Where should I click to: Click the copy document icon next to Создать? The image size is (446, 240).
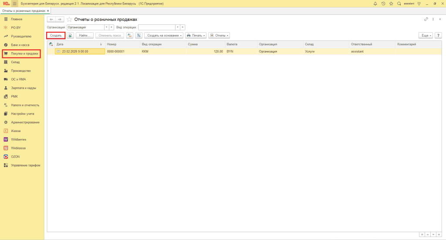click(70, 35)
